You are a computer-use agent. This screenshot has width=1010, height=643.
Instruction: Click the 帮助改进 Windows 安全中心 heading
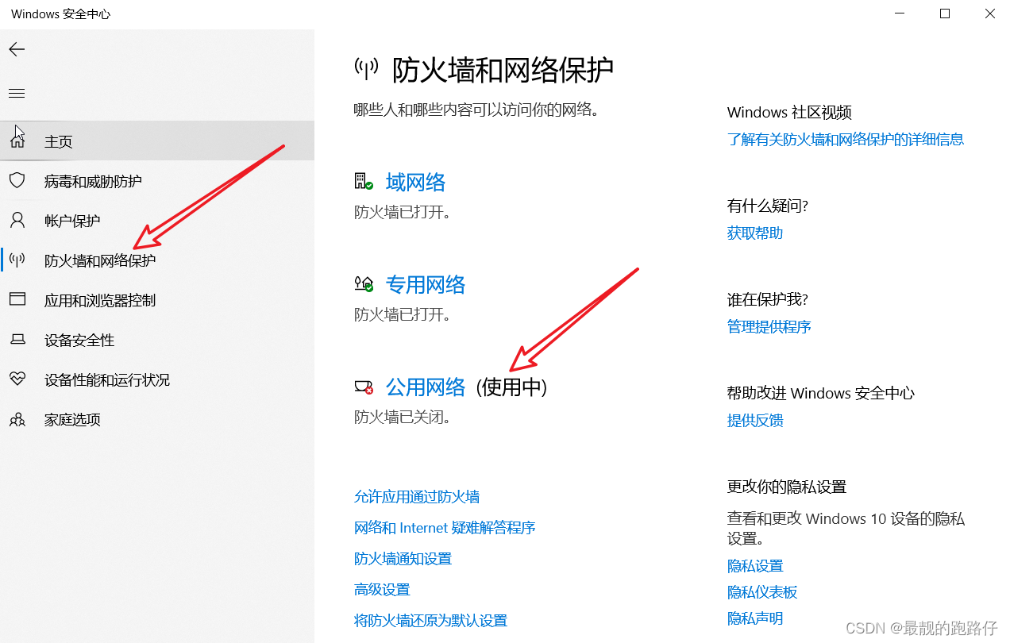[x=821, y=394]
